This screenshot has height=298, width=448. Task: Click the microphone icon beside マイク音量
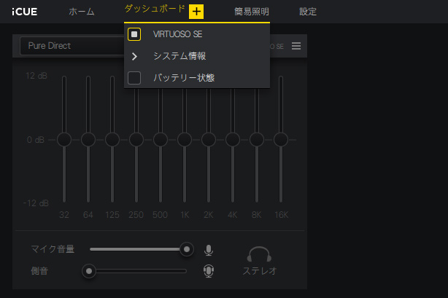(209, 250)
